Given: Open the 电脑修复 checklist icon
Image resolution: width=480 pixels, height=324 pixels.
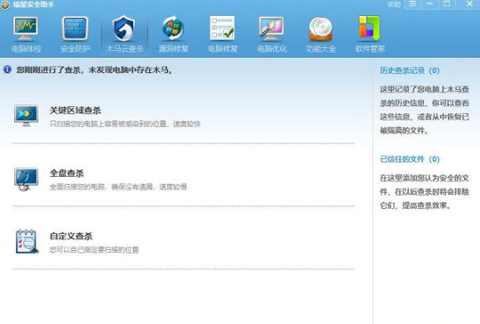Looking at the screenshot, I should [222, 29].
